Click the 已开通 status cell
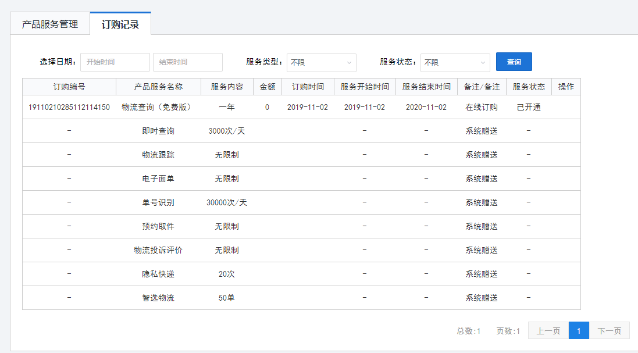This screenshot has width=638, height=353. tap(529, 108)
